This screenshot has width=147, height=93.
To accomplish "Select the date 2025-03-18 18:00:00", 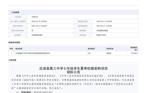I will pos(39,21).
